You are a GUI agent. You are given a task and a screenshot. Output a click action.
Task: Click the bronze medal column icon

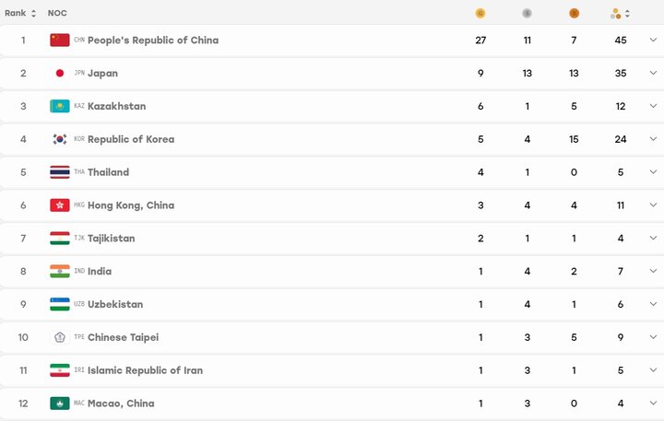click(x=574, y=14)
